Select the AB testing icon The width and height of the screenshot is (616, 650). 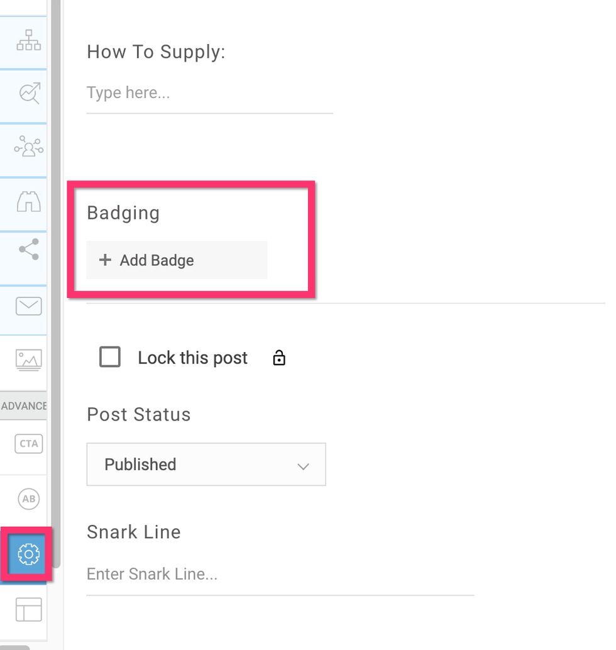click(29, 499)
